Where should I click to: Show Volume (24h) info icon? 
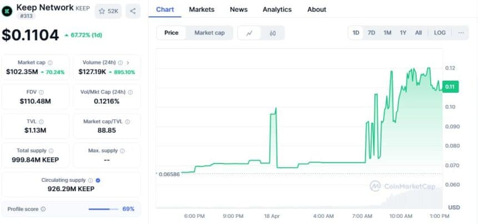tap(121, 63)
